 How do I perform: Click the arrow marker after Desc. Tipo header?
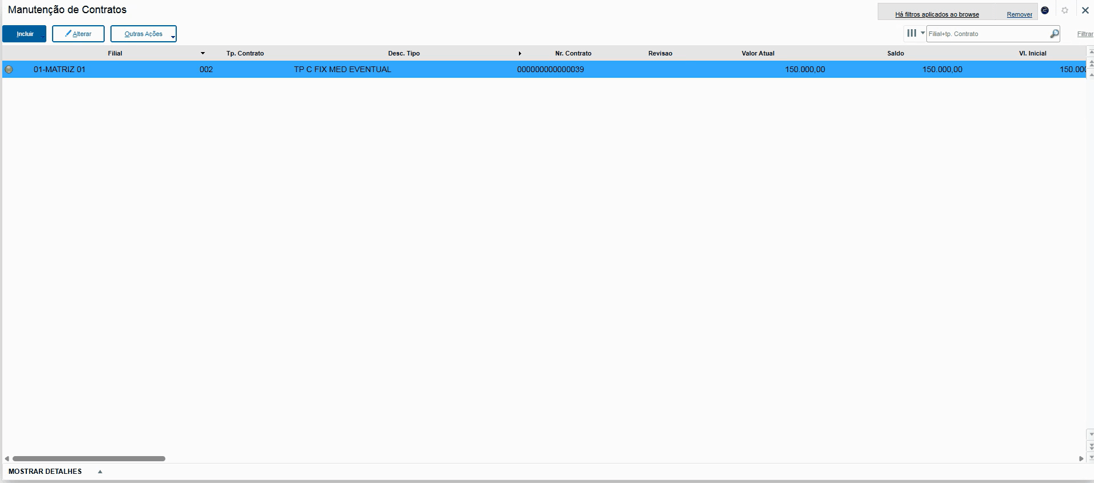[x=520, y=53]
